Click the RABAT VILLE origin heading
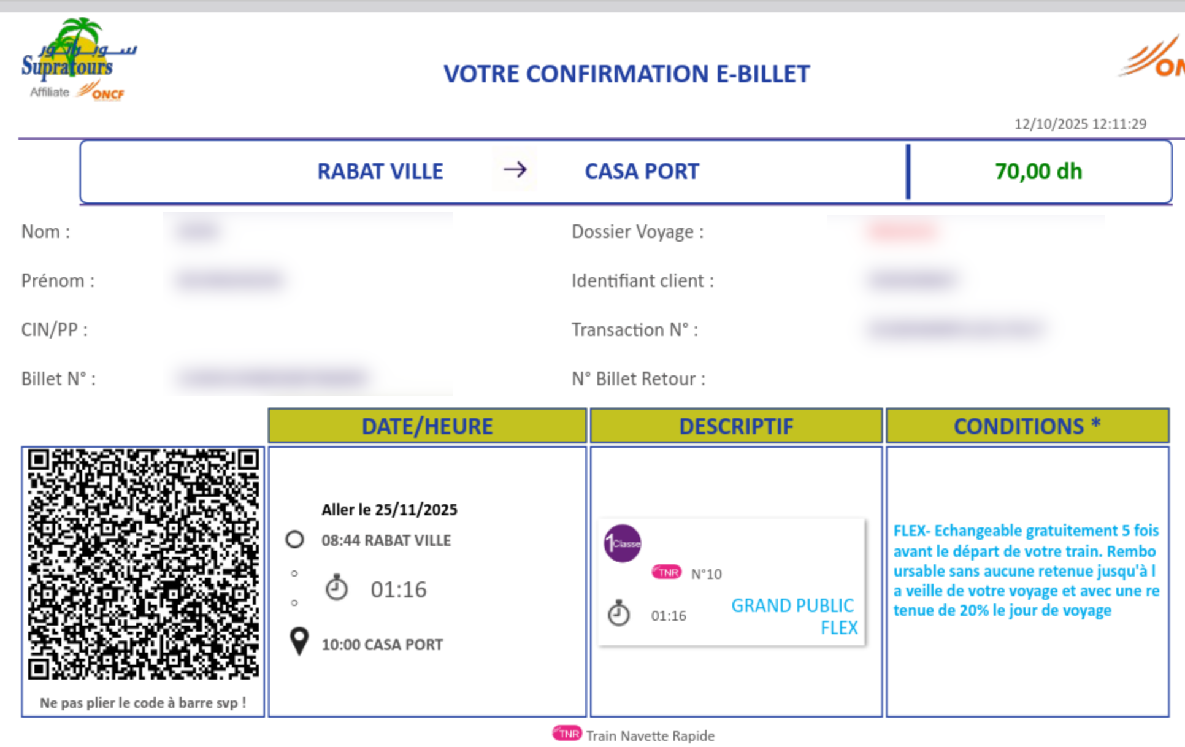The height and width of the screenshot is (747, 1185). [x=380, y=172]
